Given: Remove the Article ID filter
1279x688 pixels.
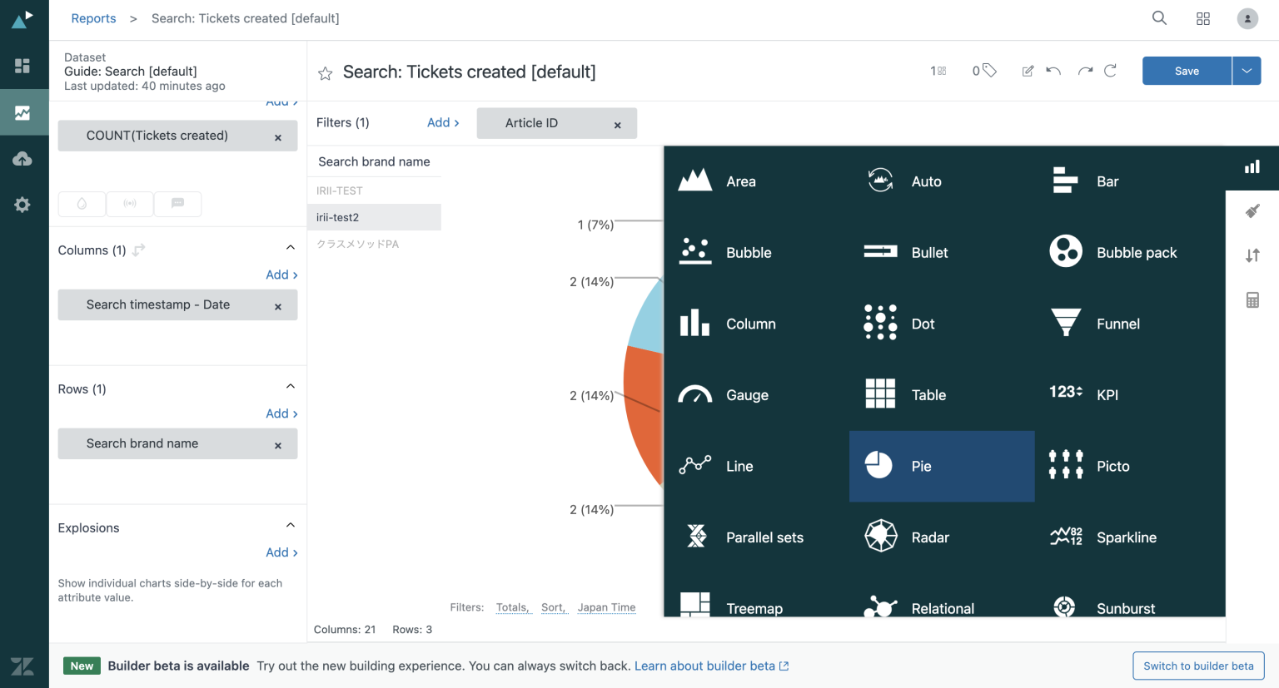Looking at the screenshot, I should (x=618, y=126).
